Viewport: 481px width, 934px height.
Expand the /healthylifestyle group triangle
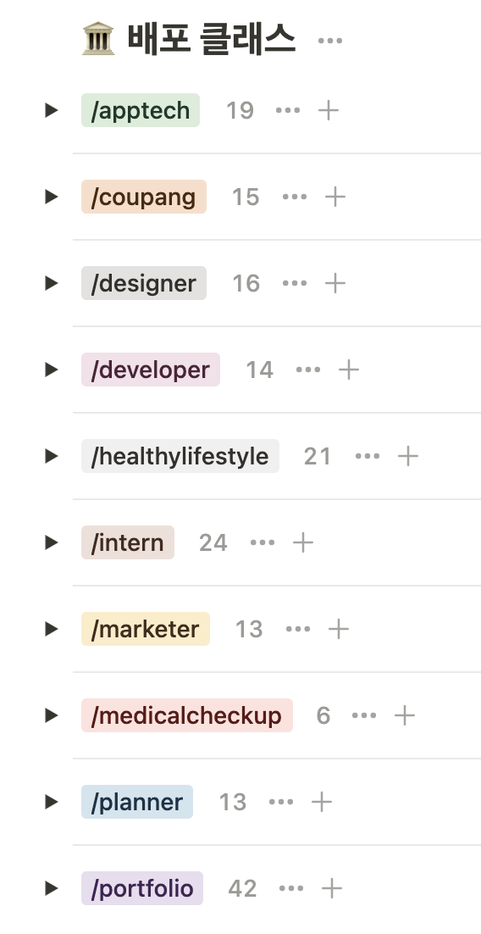click(51, 456)
